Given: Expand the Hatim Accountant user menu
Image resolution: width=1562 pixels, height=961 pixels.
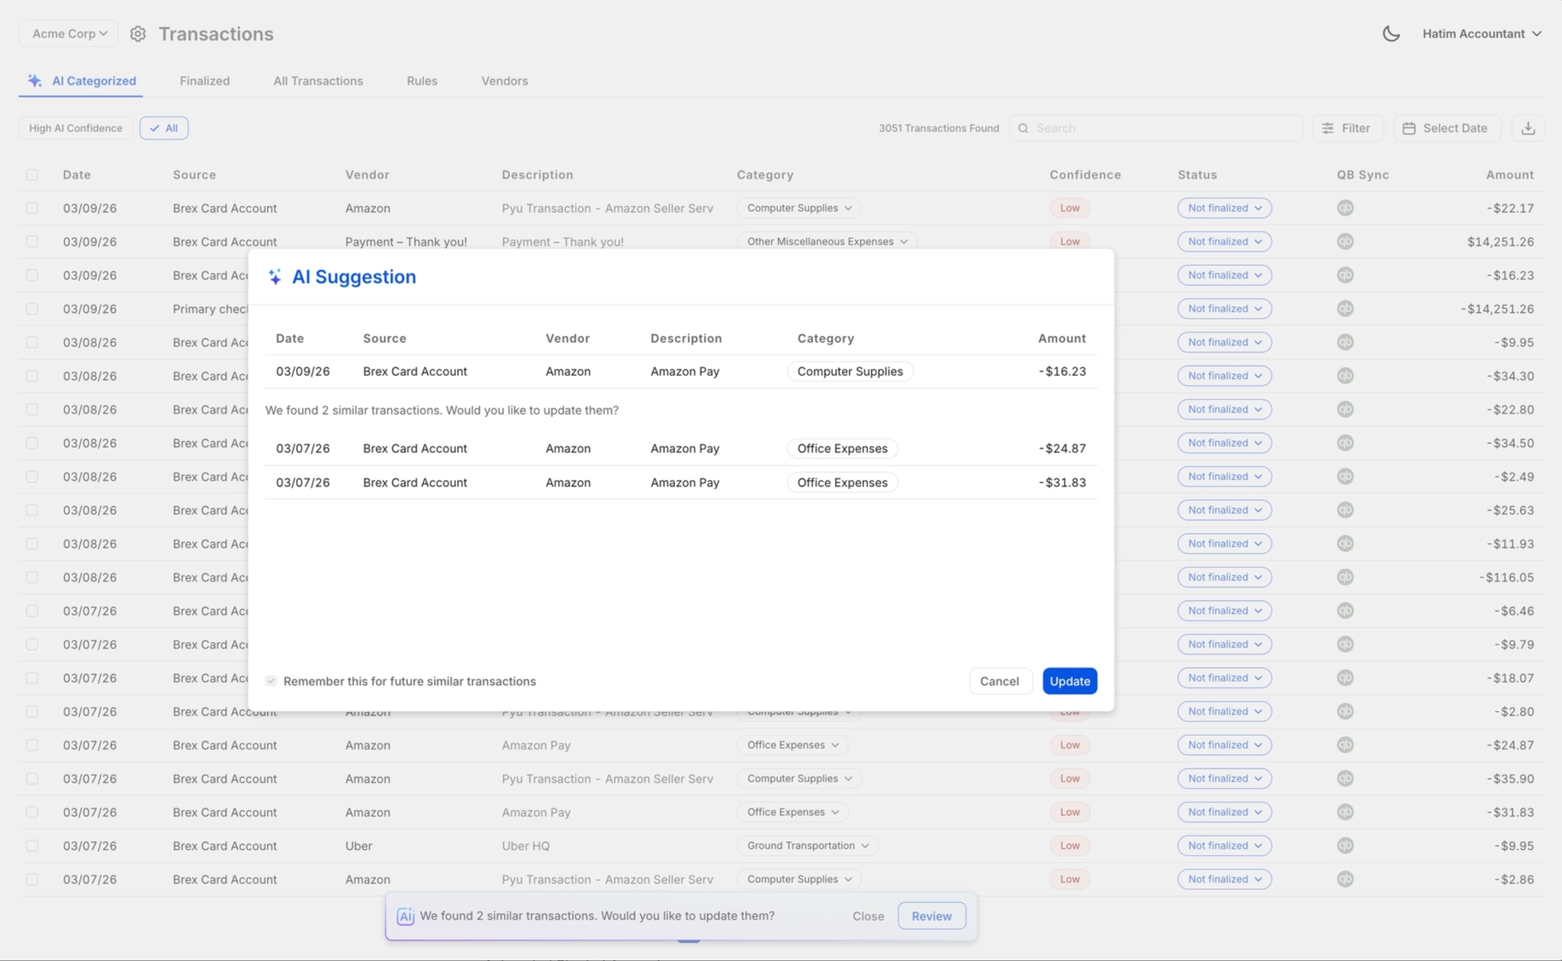Looking at the screenshot, I should [1481, 34].
